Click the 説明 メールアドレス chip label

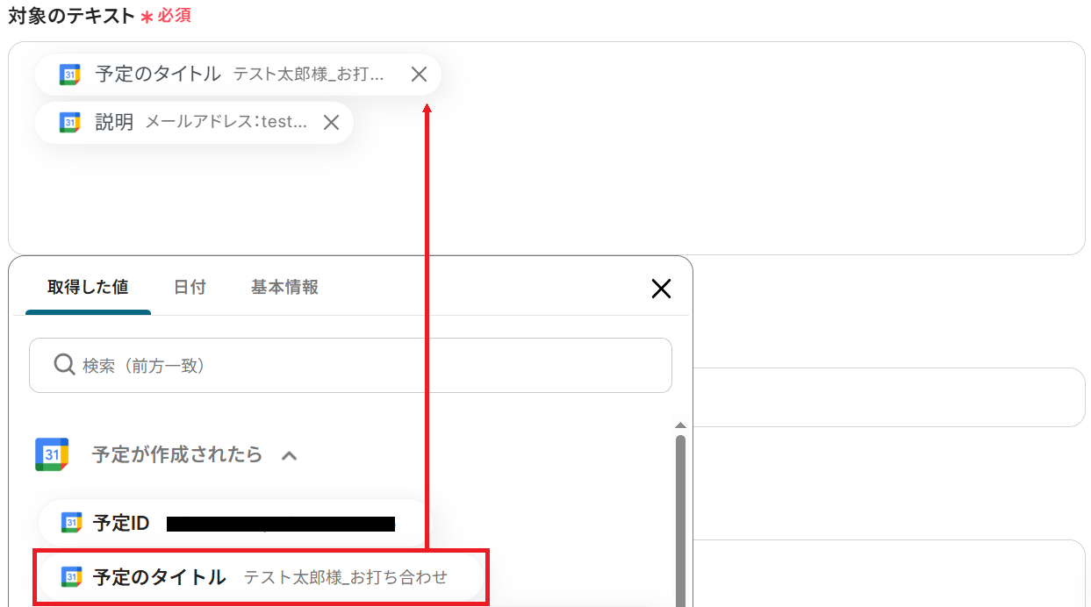[201, 123]
